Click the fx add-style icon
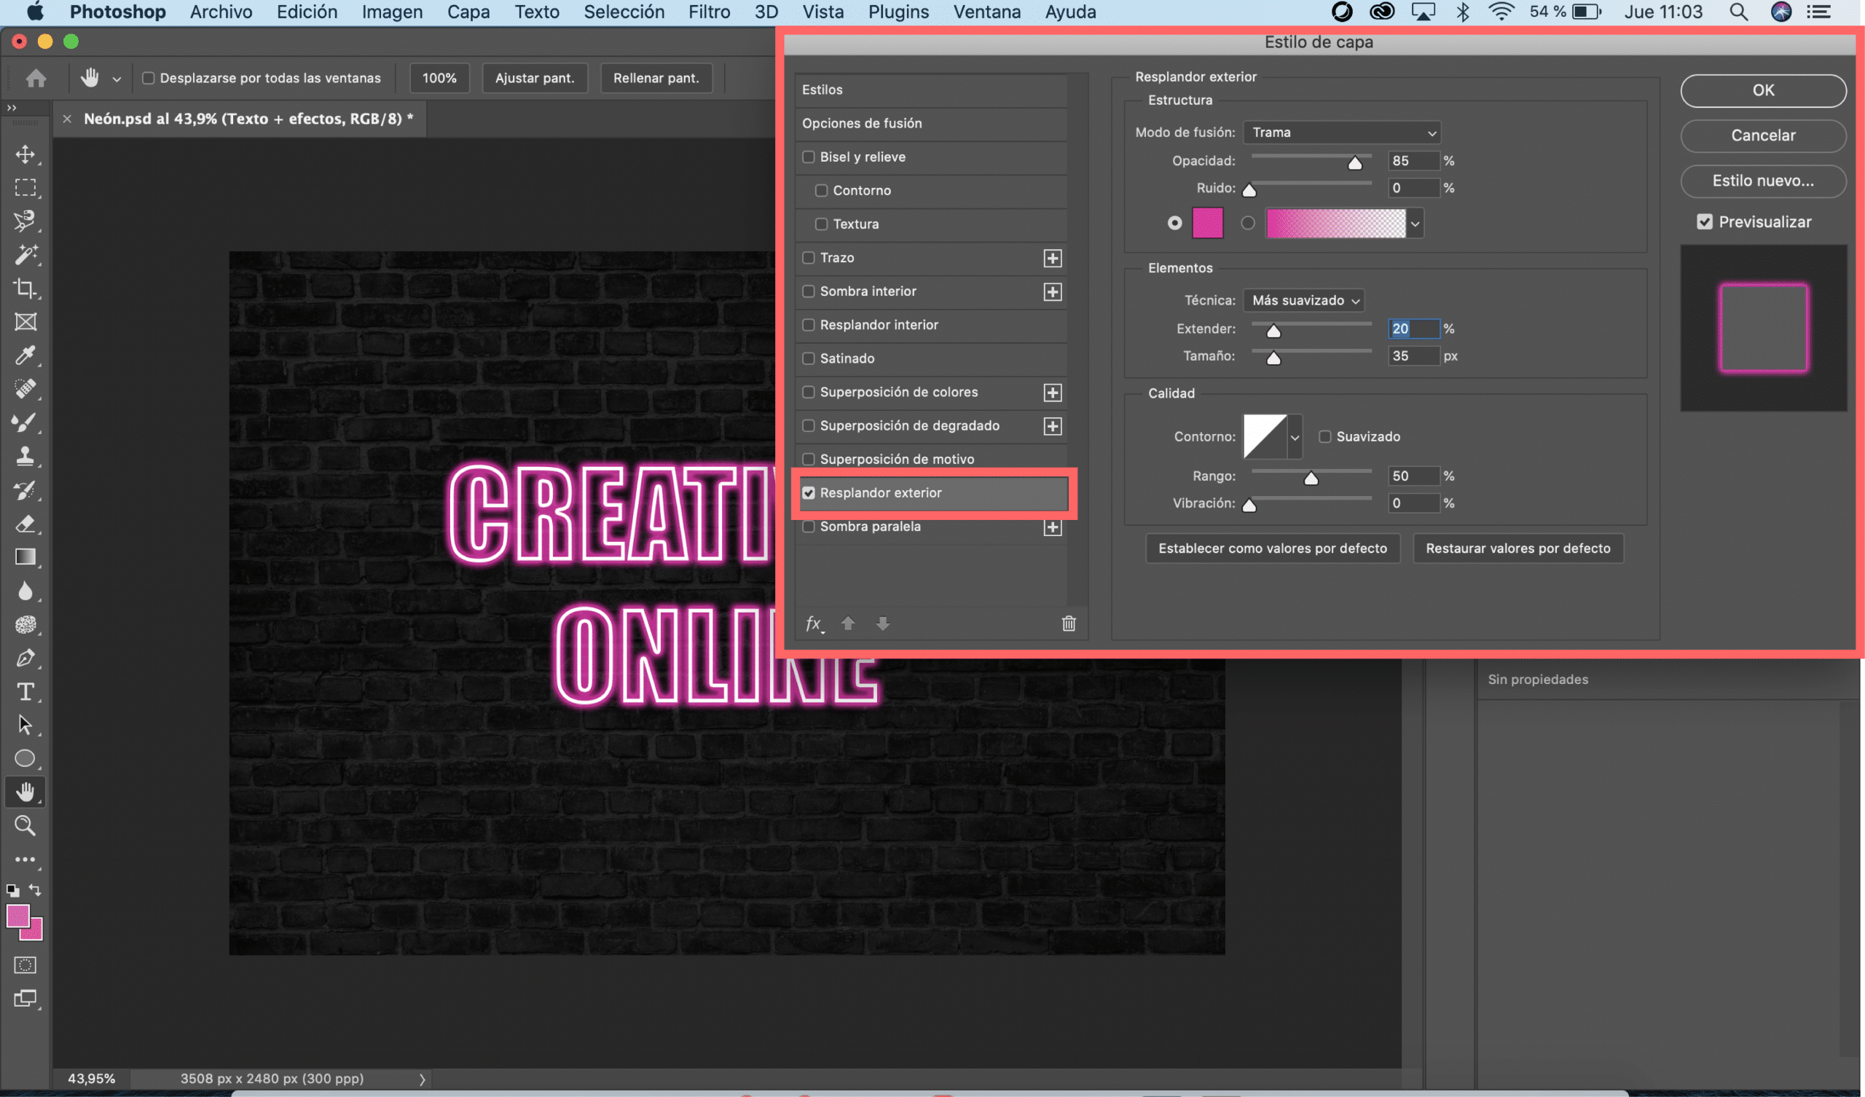Image resolution: width=1865 pixels, height=1097 pixels. point(814,624)
